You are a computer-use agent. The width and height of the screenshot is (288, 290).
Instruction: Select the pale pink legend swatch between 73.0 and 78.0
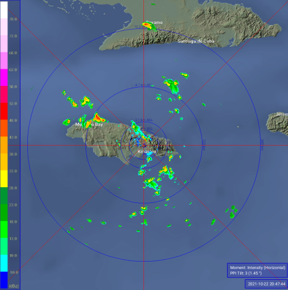point(4,27)
